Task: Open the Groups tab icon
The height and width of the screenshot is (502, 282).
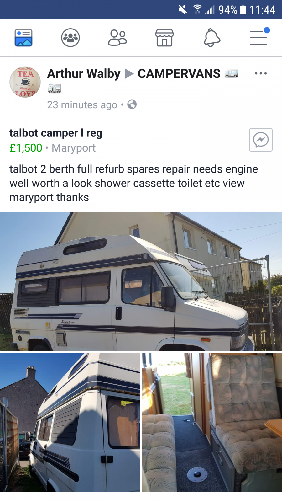Action: [70, 38]
